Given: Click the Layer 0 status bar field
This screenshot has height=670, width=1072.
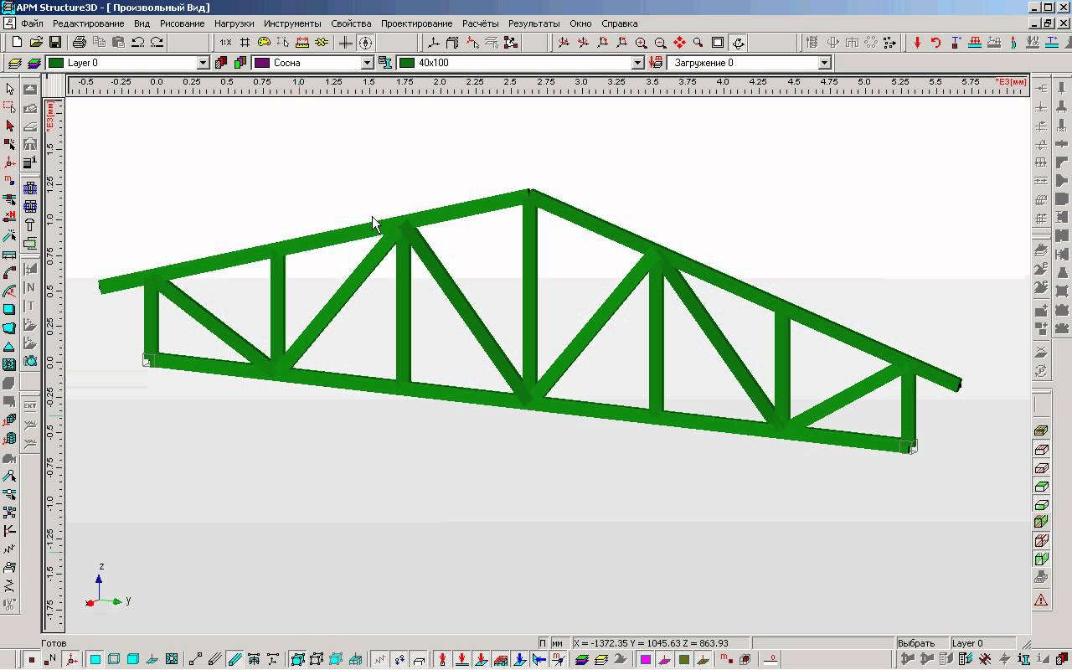Looking at the screenshot, I should pyautogui.click(x=983, y=643).
